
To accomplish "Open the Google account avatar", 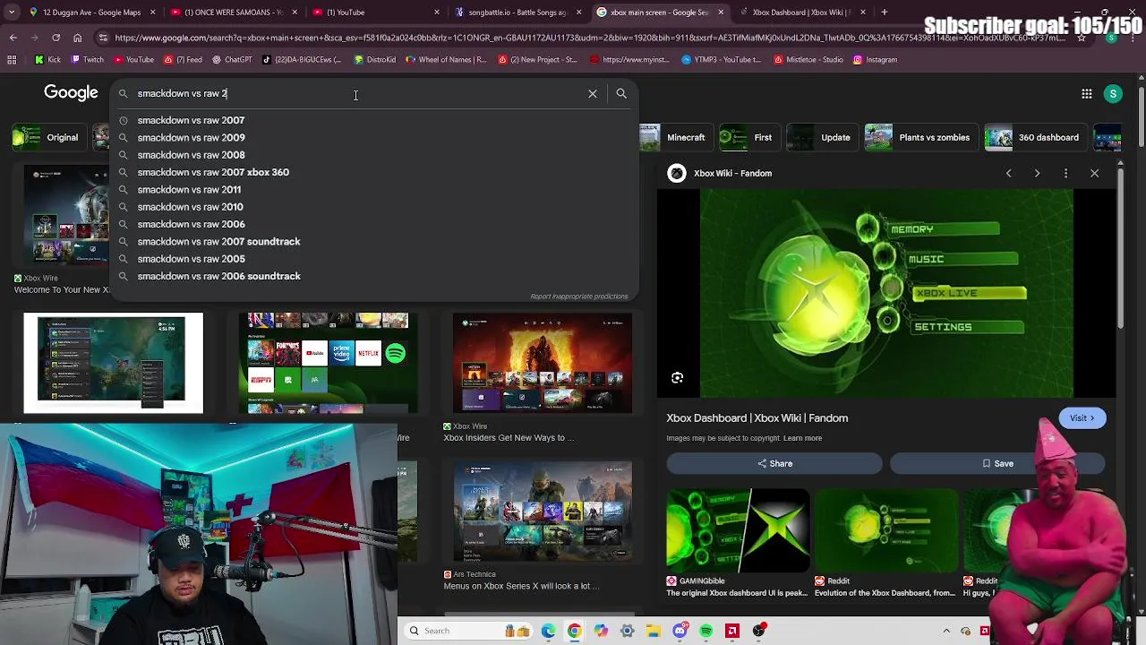I will coord(1113,93).
